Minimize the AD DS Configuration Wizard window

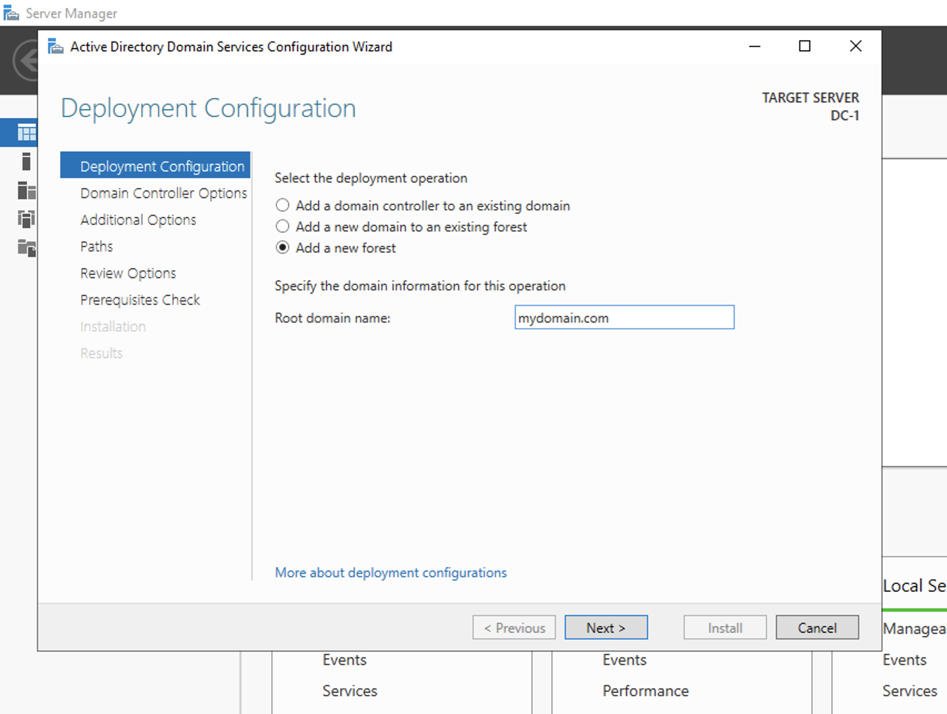(754, 46)
